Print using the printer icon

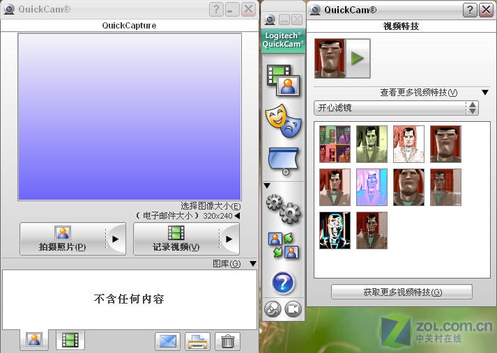point(197,341)
